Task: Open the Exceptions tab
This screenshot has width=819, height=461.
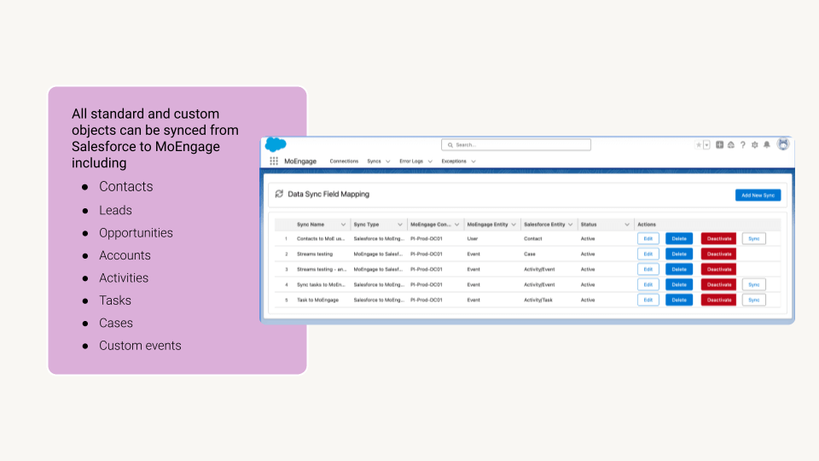Action: (453, 161)
